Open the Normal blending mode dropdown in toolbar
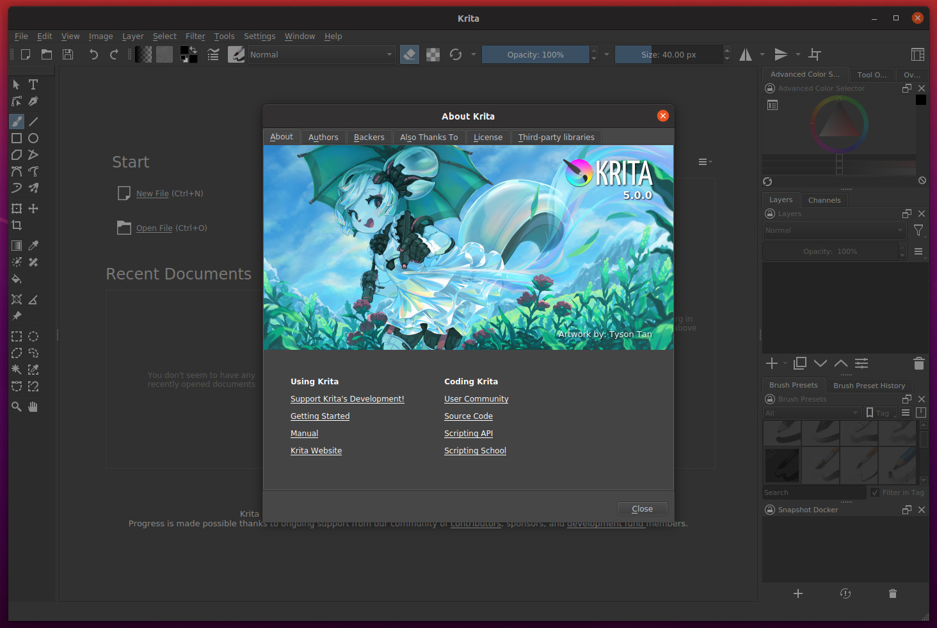937x628 pixels. pyautogui.click(x=320, y=54)
